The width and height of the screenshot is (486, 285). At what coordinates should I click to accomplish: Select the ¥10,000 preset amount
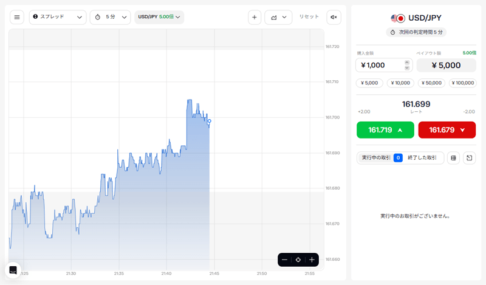click(400, 83)
